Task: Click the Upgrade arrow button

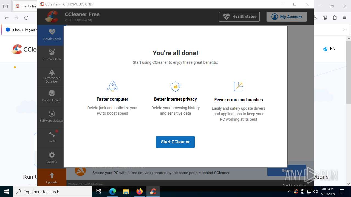Action: point(52,178)
